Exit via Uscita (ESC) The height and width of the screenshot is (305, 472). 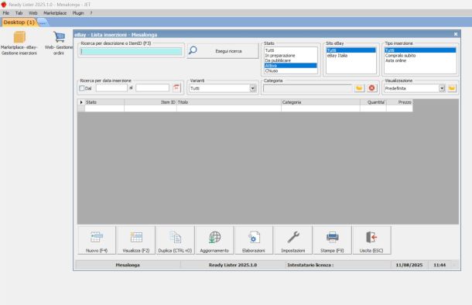pyautogui.click(x=371, y=240)
